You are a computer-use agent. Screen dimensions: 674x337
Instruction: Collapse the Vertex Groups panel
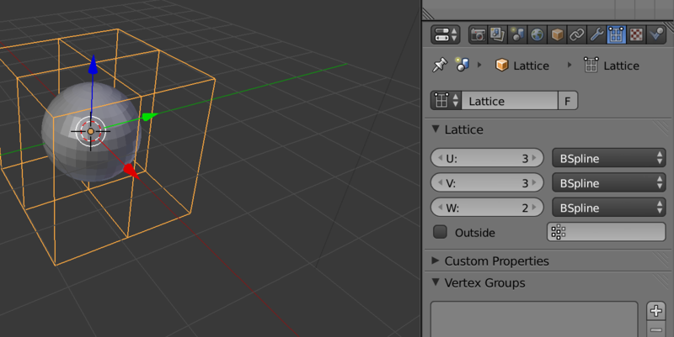pyautogui.click(x=436, y=282)
